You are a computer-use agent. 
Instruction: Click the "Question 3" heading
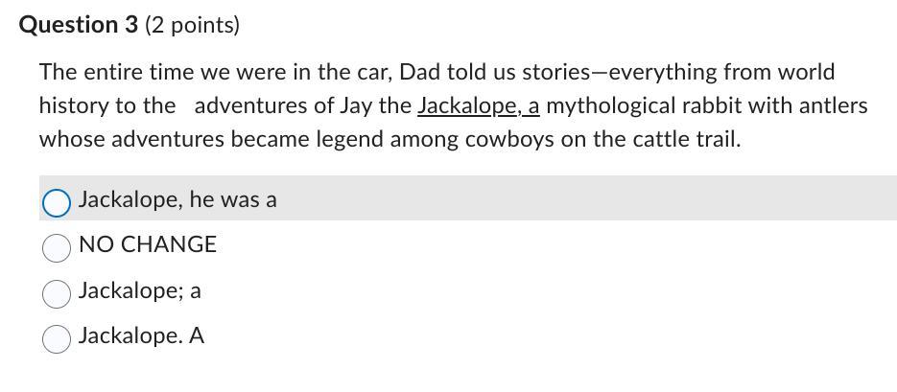[79, 25]
